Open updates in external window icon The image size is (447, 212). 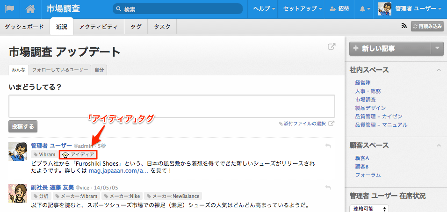(x=332, y=46)
